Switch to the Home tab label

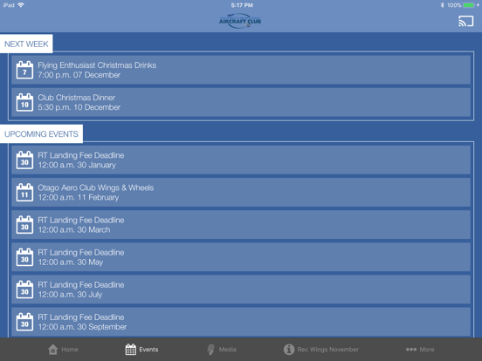pyautogui.click(x=70, y=350)
